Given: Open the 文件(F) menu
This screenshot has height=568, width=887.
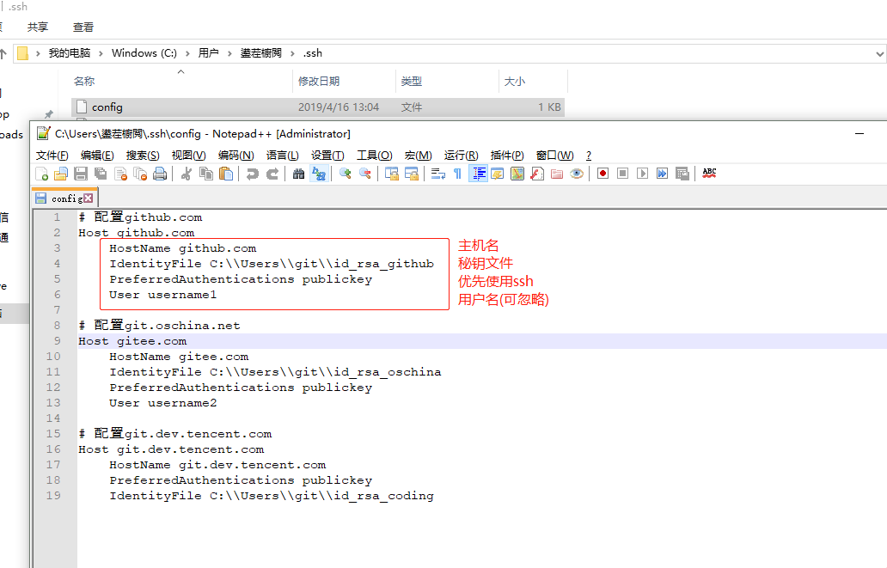Looking at the screenshot, I should (52, 156).
